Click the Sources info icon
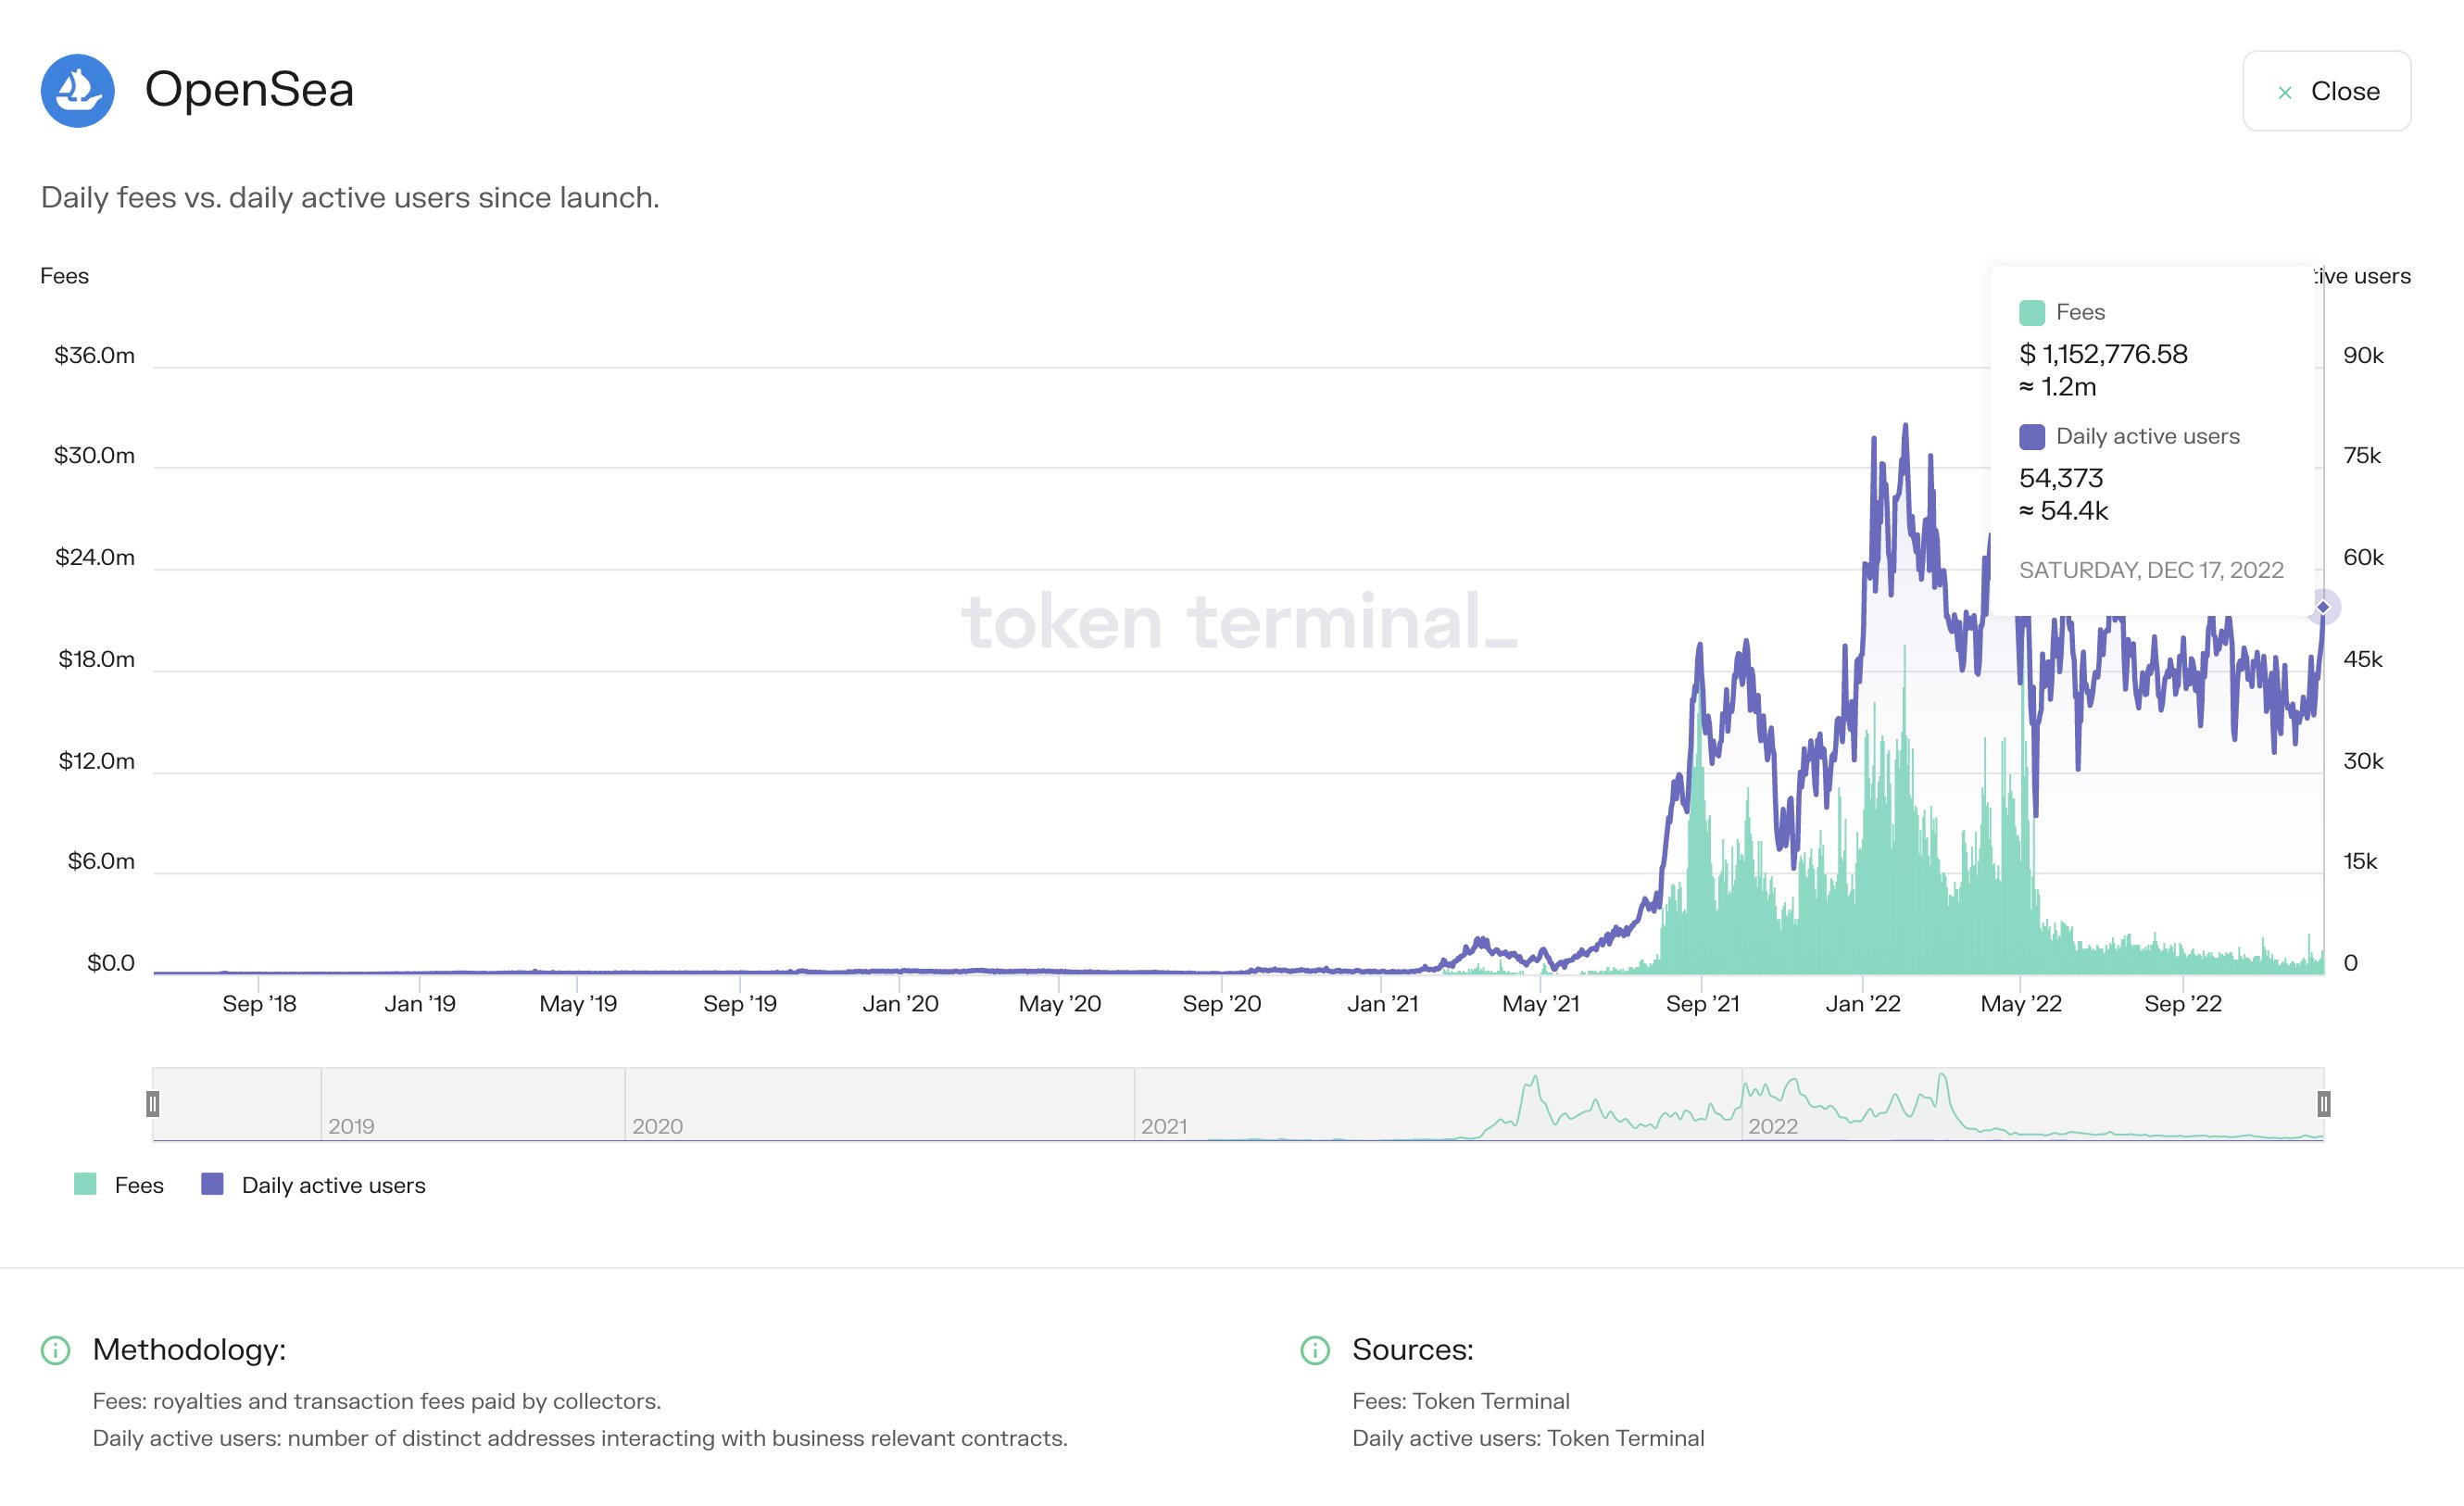Screen dimensions: 2464x1506 click(1318, 1350)
